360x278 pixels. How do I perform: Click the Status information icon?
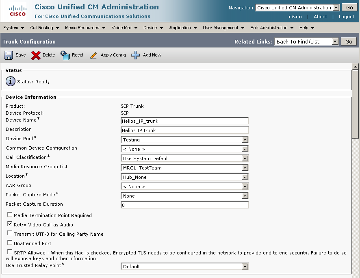10,81
